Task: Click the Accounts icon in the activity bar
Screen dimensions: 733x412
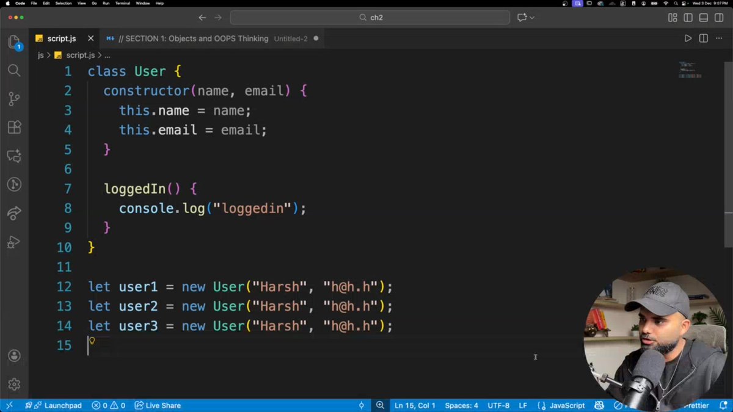Action: pos(14,355)
